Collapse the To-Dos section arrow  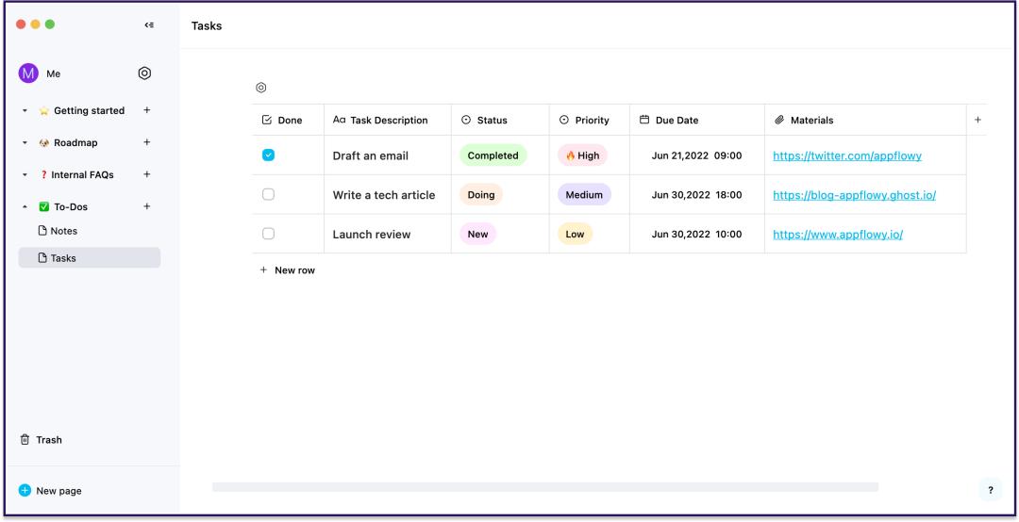25,206
